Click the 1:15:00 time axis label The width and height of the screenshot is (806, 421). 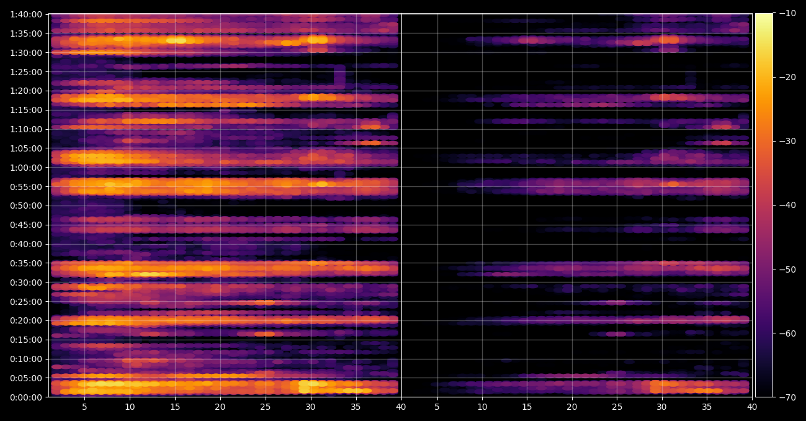26,110
